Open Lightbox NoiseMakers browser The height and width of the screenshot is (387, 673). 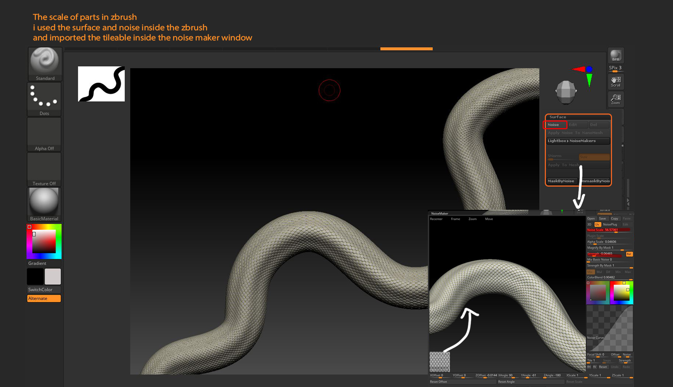point(578,140)
